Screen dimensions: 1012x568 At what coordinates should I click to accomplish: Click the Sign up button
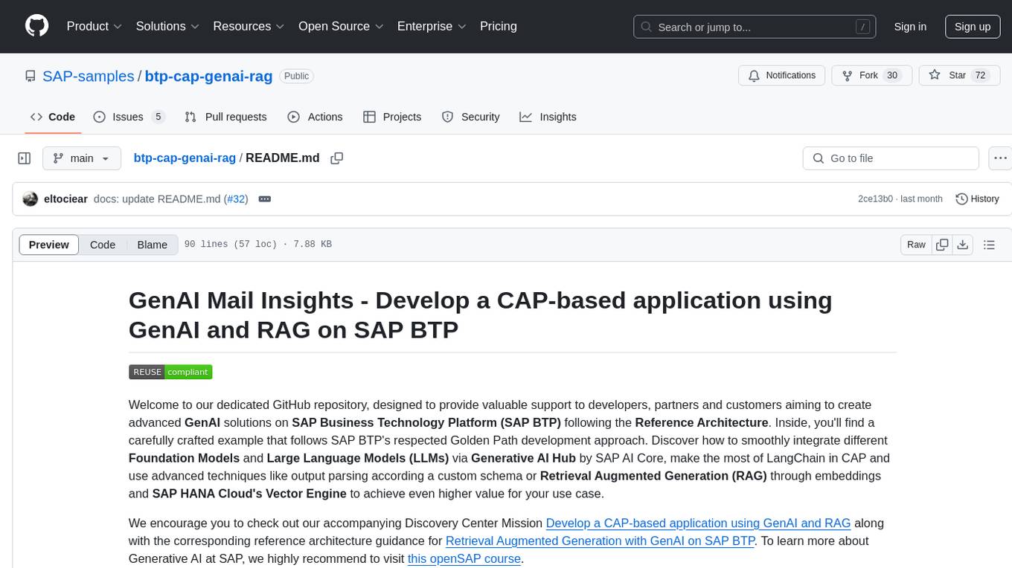[973, 27]
